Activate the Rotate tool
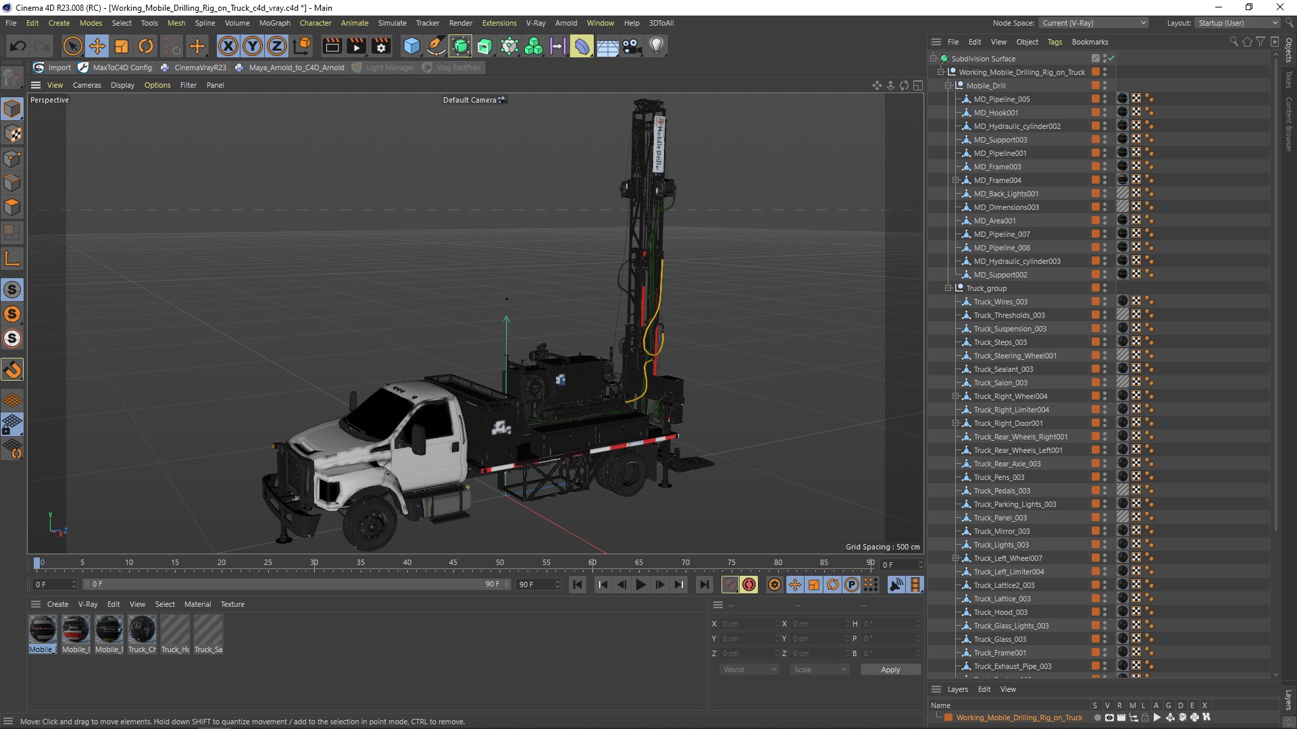This screenshot has width=1297, height=729. (145, 46)
